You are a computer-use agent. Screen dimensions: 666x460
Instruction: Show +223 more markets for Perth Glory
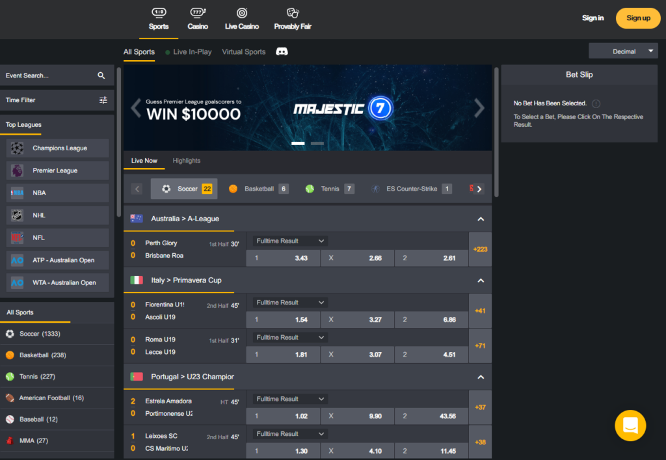coord(481,249)
